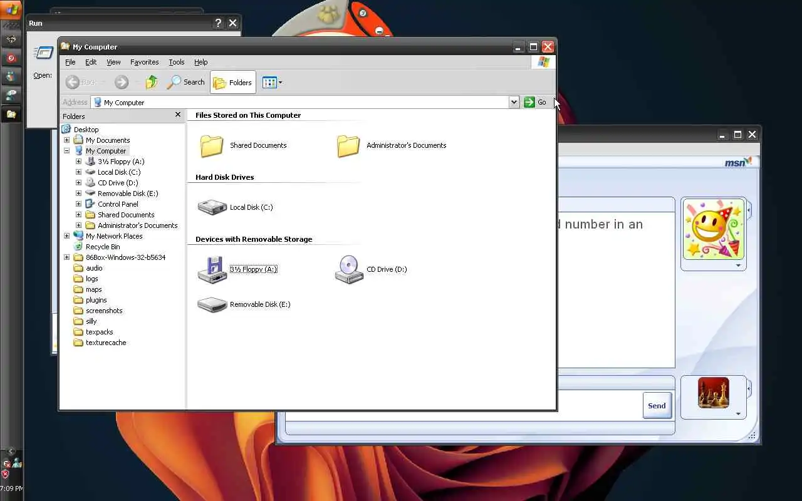Open the Tools menu
Image resolution: width=802 pixels, height=501 pixels.
177,62
